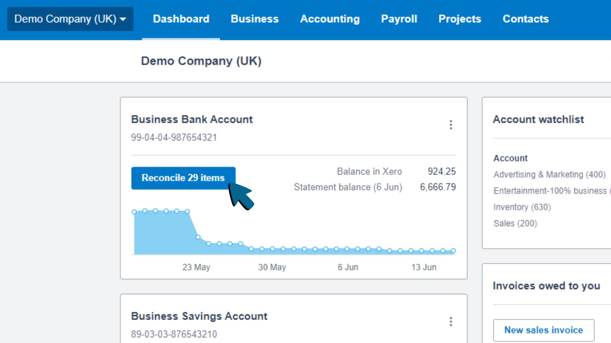This screenshot has height=343, width=611.
Task: Click the last data point on balance chart
Action: 453,251
